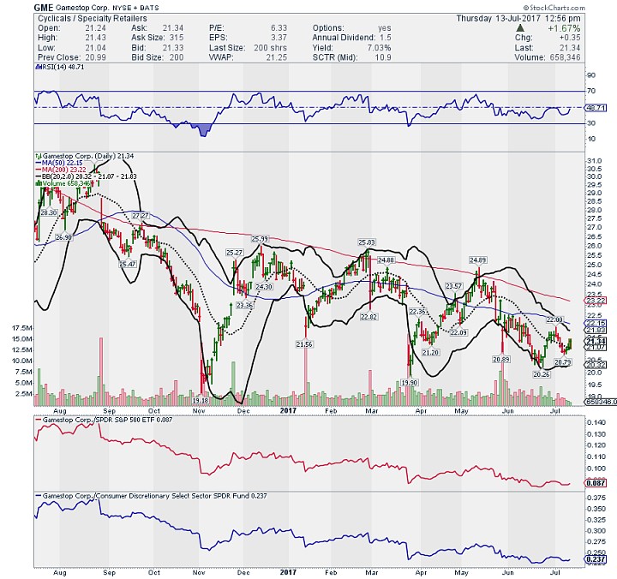The image size is (617, 579).
Task: Click the 19.18 November low price label
Action: point(201,401)
